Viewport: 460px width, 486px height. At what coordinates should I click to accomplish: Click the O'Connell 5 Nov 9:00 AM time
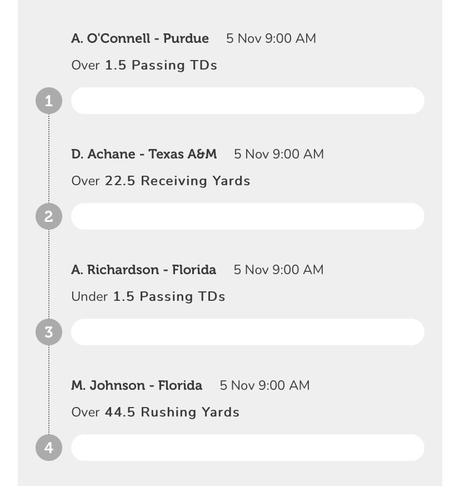[271, 38]
